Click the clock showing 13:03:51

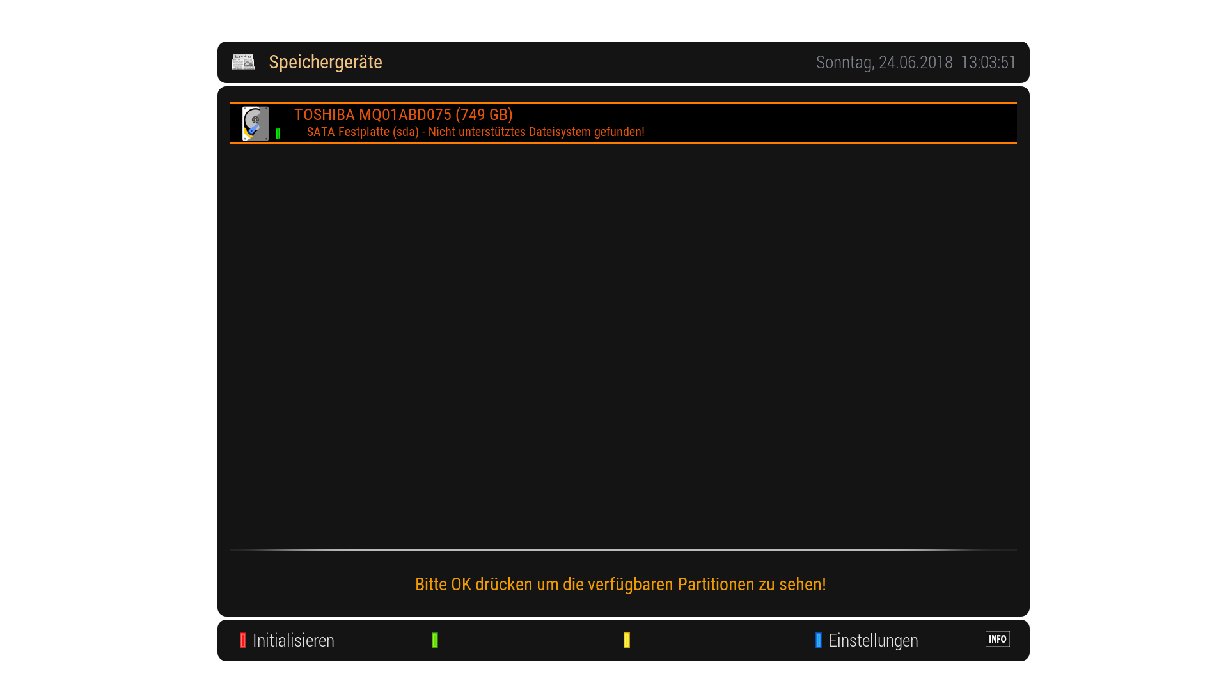click(x=988, y=63)
